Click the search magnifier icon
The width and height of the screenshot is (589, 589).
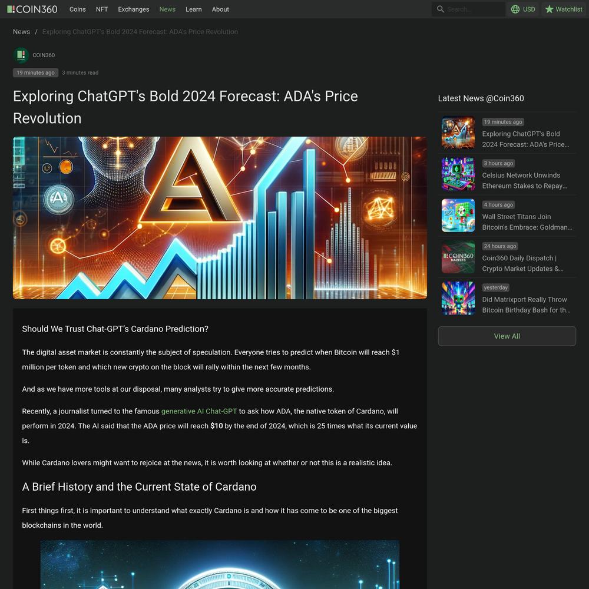pos(440,9)
